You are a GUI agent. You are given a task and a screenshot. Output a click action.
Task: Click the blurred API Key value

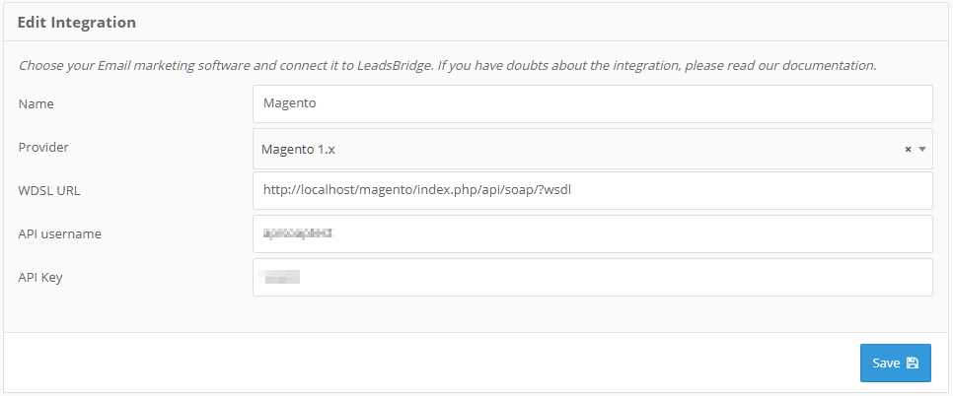click(279, 278)
